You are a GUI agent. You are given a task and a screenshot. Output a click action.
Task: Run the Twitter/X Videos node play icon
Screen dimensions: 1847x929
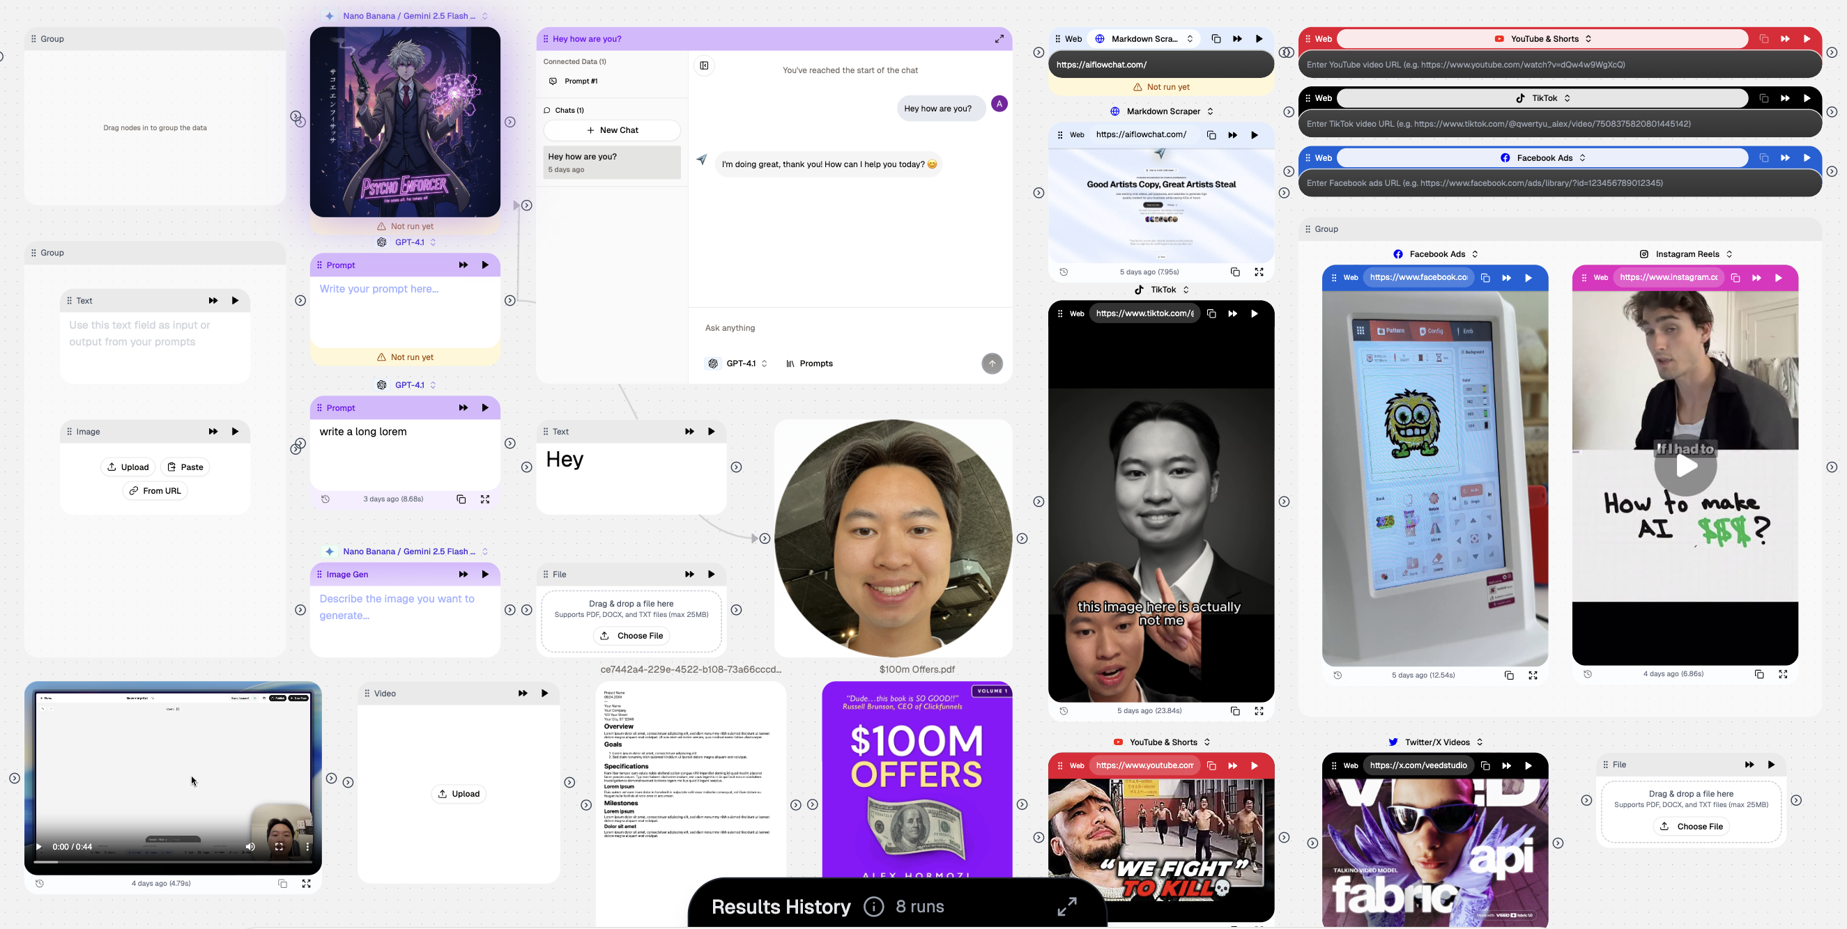(x=1528, y=765)
